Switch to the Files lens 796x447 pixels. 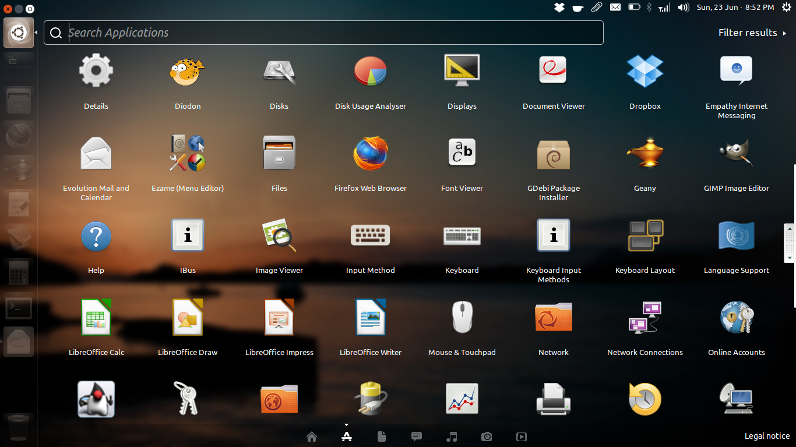pos(382,437)
